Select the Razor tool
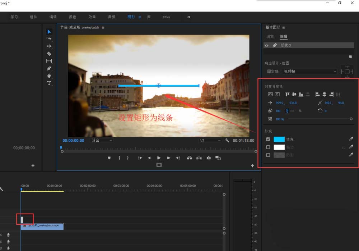 pos(49,53)
